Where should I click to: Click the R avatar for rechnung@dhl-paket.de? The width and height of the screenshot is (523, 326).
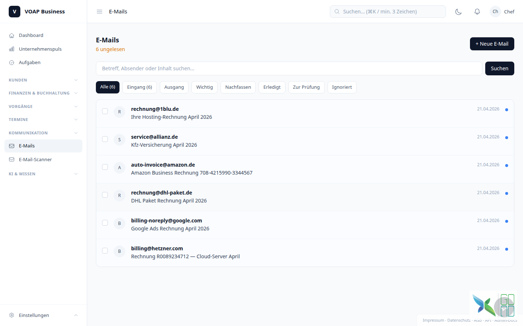pos(119,196)
